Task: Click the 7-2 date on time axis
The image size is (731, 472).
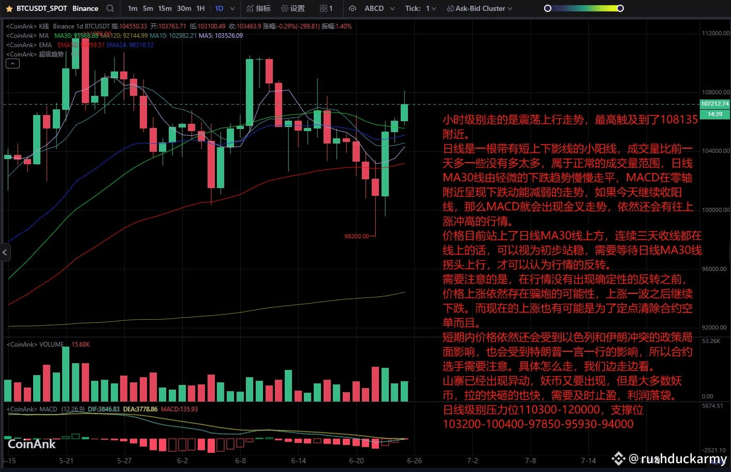Action: [x=472, y=460]
